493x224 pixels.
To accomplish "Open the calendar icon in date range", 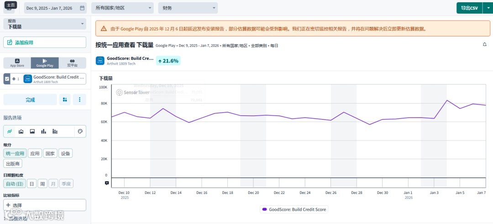I will [x=82, y=8].
